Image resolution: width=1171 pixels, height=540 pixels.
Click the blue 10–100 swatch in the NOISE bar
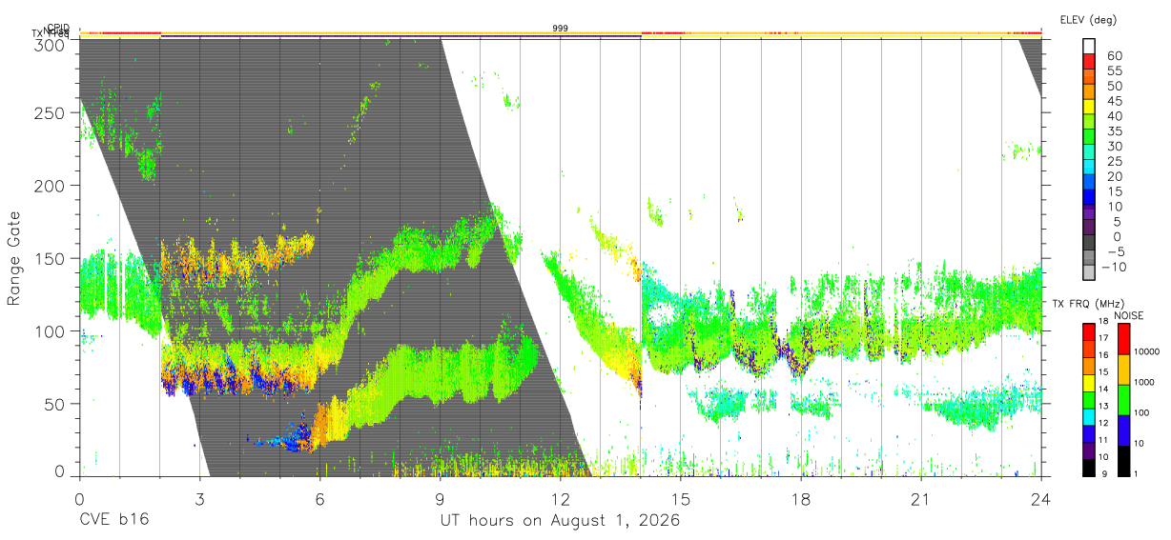point(1122,430)
